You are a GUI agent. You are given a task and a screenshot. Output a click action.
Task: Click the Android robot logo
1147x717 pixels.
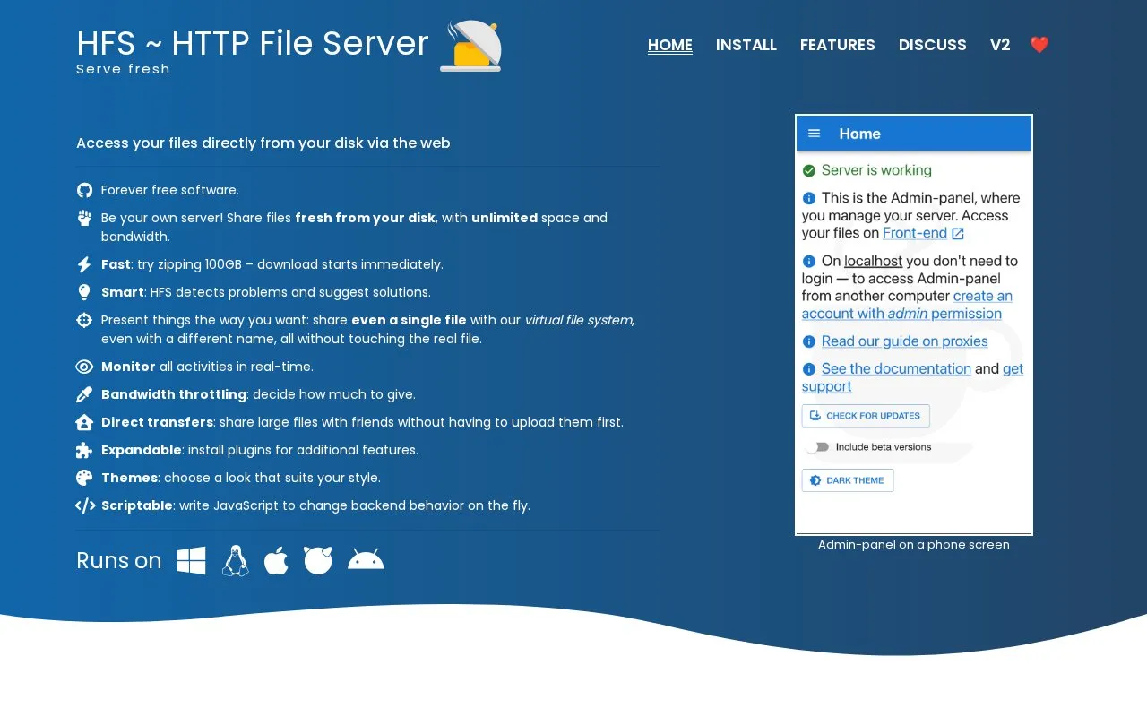point(366,560)
